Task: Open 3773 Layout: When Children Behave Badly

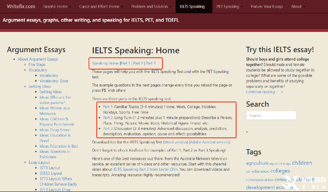Action: click(x=58, y=181)
